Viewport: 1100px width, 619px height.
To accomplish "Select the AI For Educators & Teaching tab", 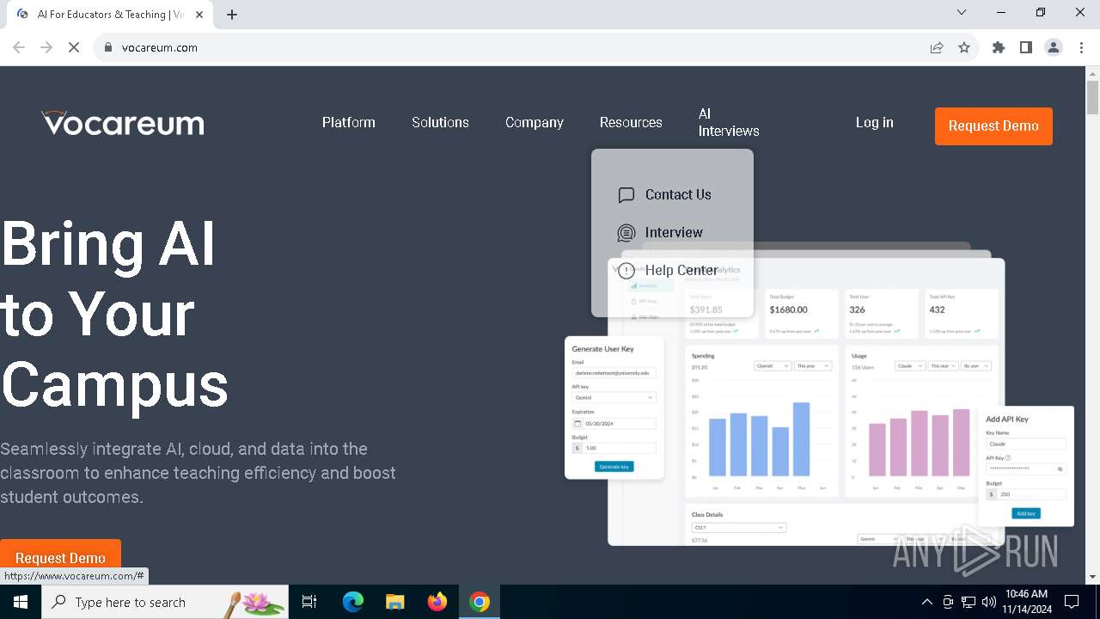I will pyautogui.click(x=110, y=15).
